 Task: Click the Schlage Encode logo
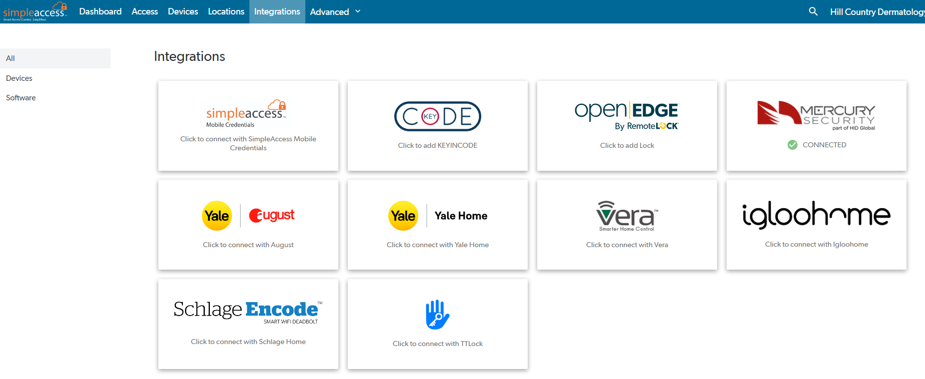click(248, 312)
